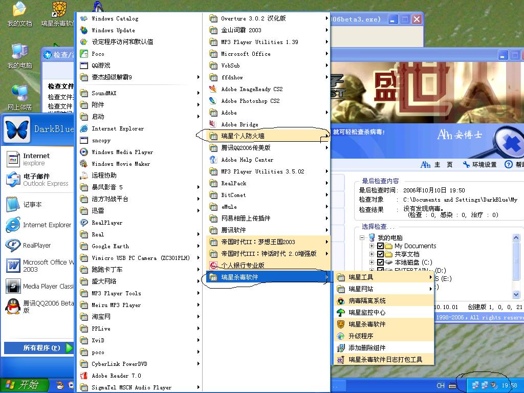Launch Poco from programs list
The image size is (524, 393).
(x=140, y=54)
